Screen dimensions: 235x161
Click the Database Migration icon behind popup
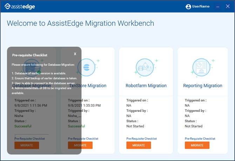(31, 67)
